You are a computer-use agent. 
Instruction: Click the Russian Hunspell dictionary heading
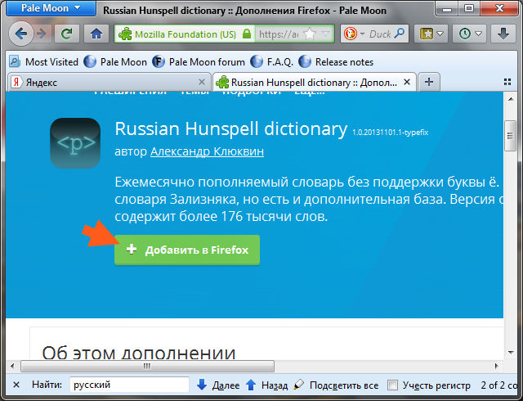tap(230, 129)
